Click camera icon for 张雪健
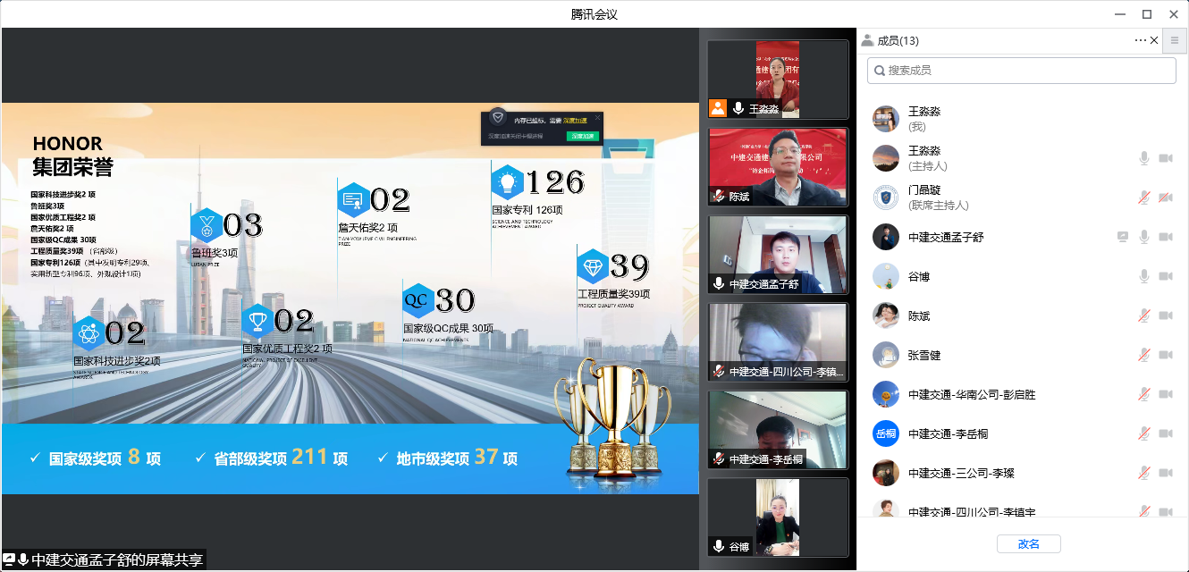The height and width of the screenshot is (572, 1189). (1165, 355)
